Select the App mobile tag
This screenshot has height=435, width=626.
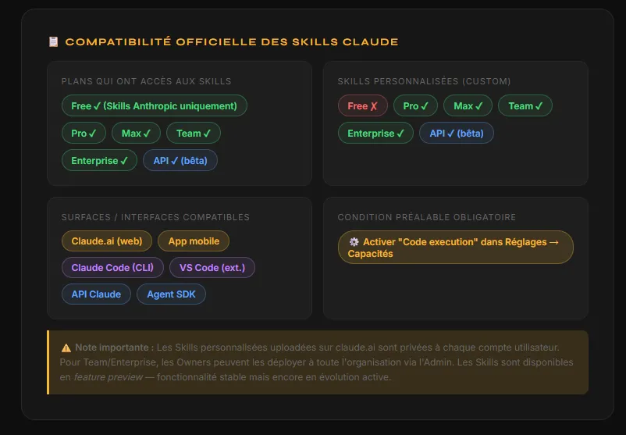(194, 241)
